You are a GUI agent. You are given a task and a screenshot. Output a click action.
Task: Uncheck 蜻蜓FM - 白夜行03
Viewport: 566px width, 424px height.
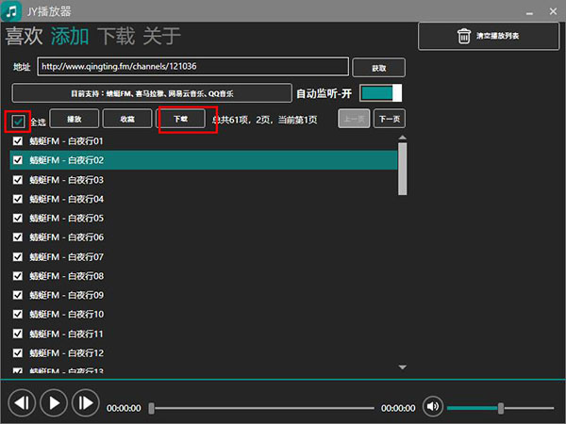coord(18,180)
